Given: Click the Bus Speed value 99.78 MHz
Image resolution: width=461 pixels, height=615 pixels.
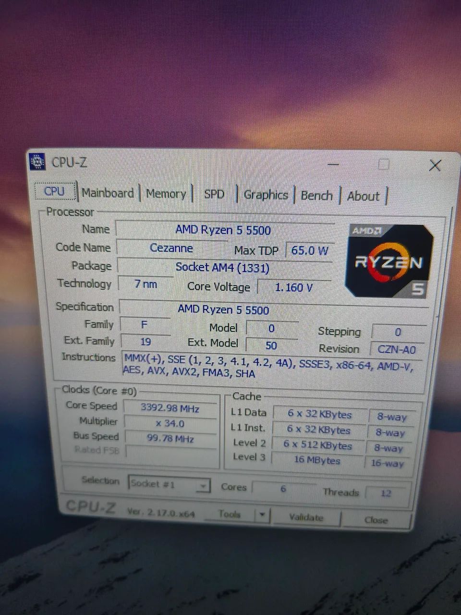Looking at the screenshot, I should (x=170, y=439).
